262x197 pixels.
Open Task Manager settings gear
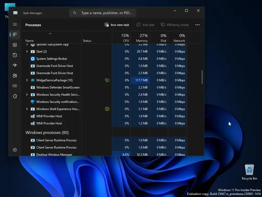(x=15, y=150)
